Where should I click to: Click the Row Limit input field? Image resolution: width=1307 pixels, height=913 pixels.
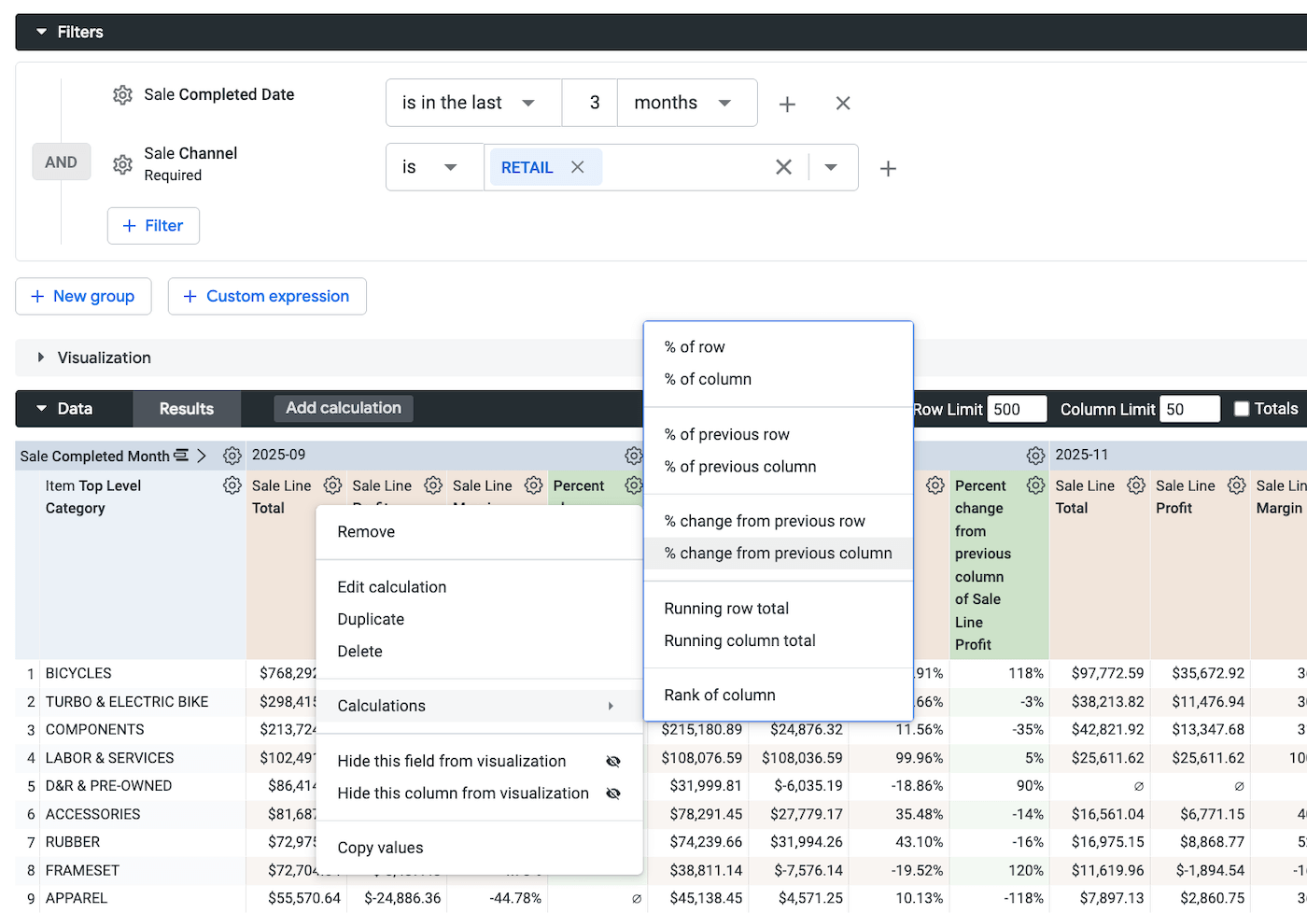pyautogui.click(x=1017, y=409)
